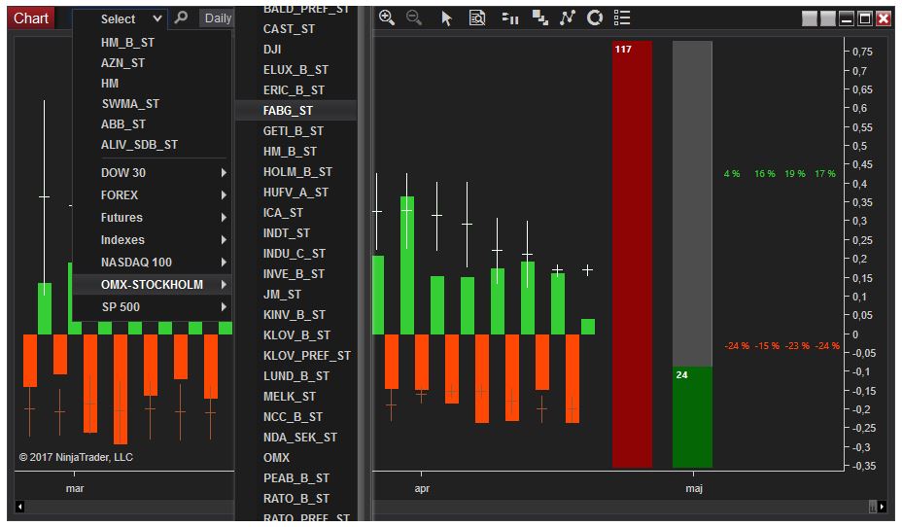This screenshot has height=527, width=902.
Task: Select the cursor pointer tool
Action: 446,18
